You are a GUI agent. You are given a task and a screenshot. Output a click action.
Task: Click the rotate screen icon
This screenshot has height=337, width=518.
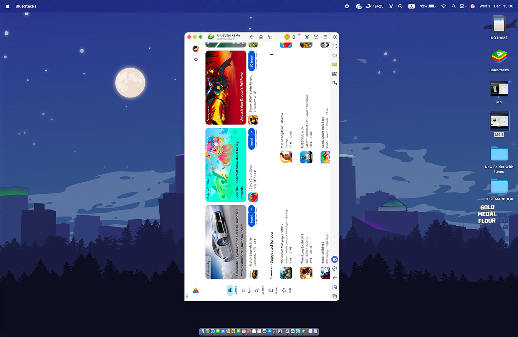[x=335, y=83]
